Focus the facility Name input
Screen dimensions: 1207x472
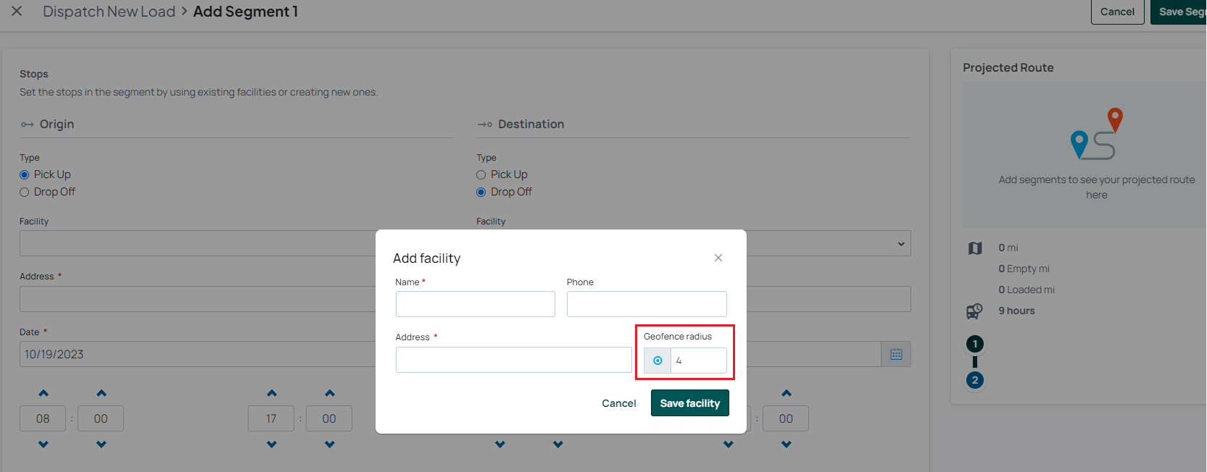[x=476, y=304]
